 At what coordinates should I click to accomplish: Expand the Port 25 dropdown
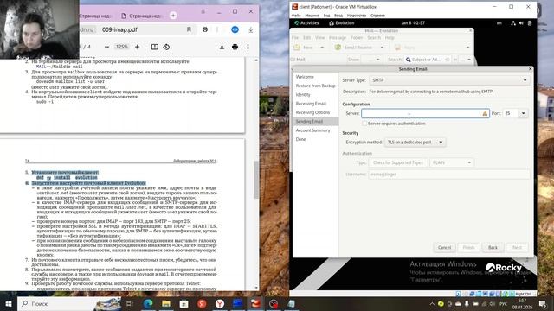coord(523,113)
